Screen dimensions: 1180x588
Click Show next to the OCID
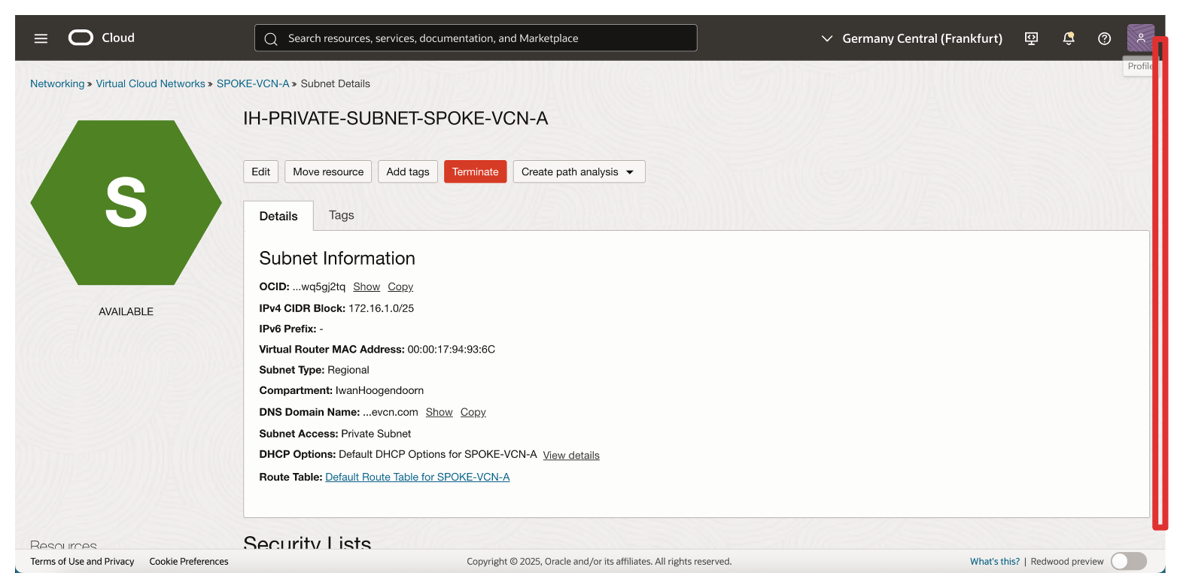click(366, 286)
